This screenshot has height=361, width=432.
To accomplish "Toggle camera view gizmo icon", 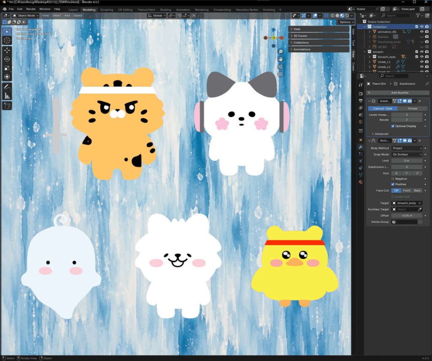I will click(281, 67).
